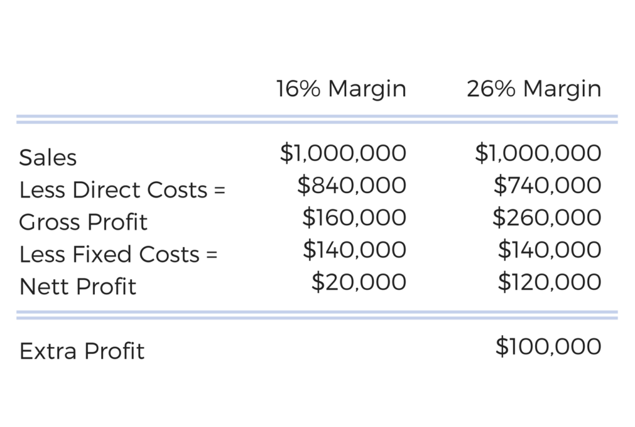Select $140,000 fixed costs under 26% Margin

coord(549,249)
